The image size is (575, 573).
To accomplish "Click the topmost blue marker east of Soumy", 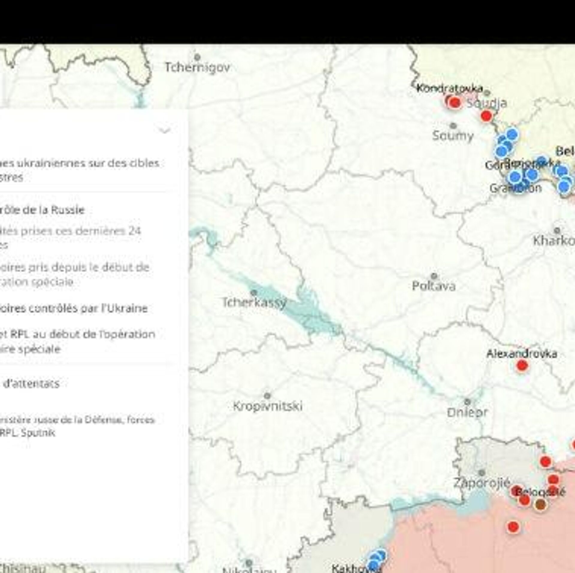I will 512,134.
